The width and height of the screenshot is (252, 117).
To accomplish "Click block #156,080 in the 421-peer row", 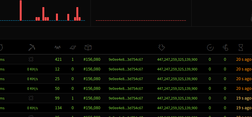I will [x=92, y=59].
